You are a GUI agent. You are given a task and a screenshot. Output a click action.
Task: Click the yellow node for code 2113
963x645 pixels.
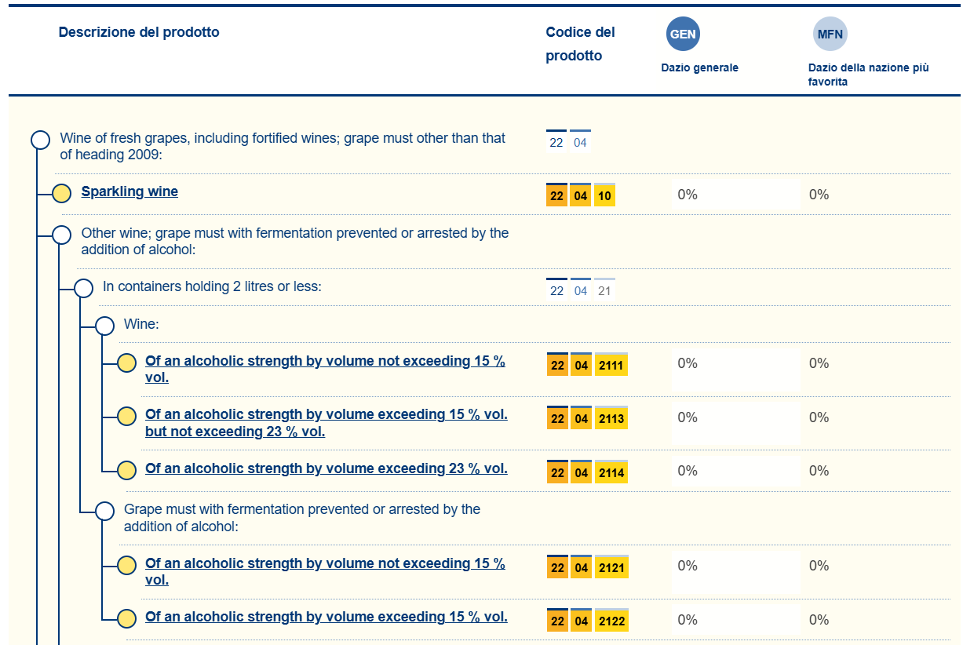click(126, 417)
